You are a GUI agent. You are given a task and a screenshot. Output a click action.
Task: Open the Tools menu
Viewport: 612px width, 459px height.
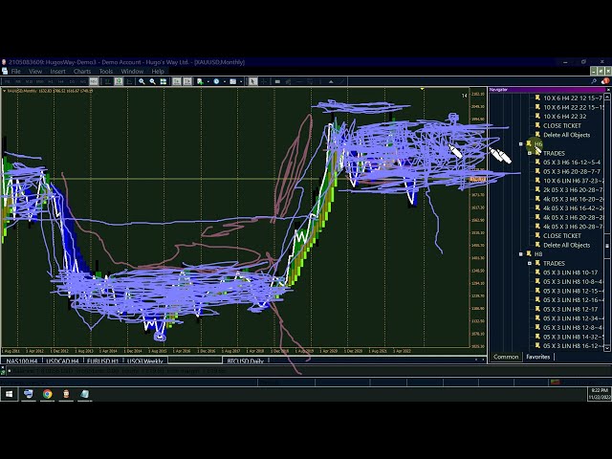[106, 71]
